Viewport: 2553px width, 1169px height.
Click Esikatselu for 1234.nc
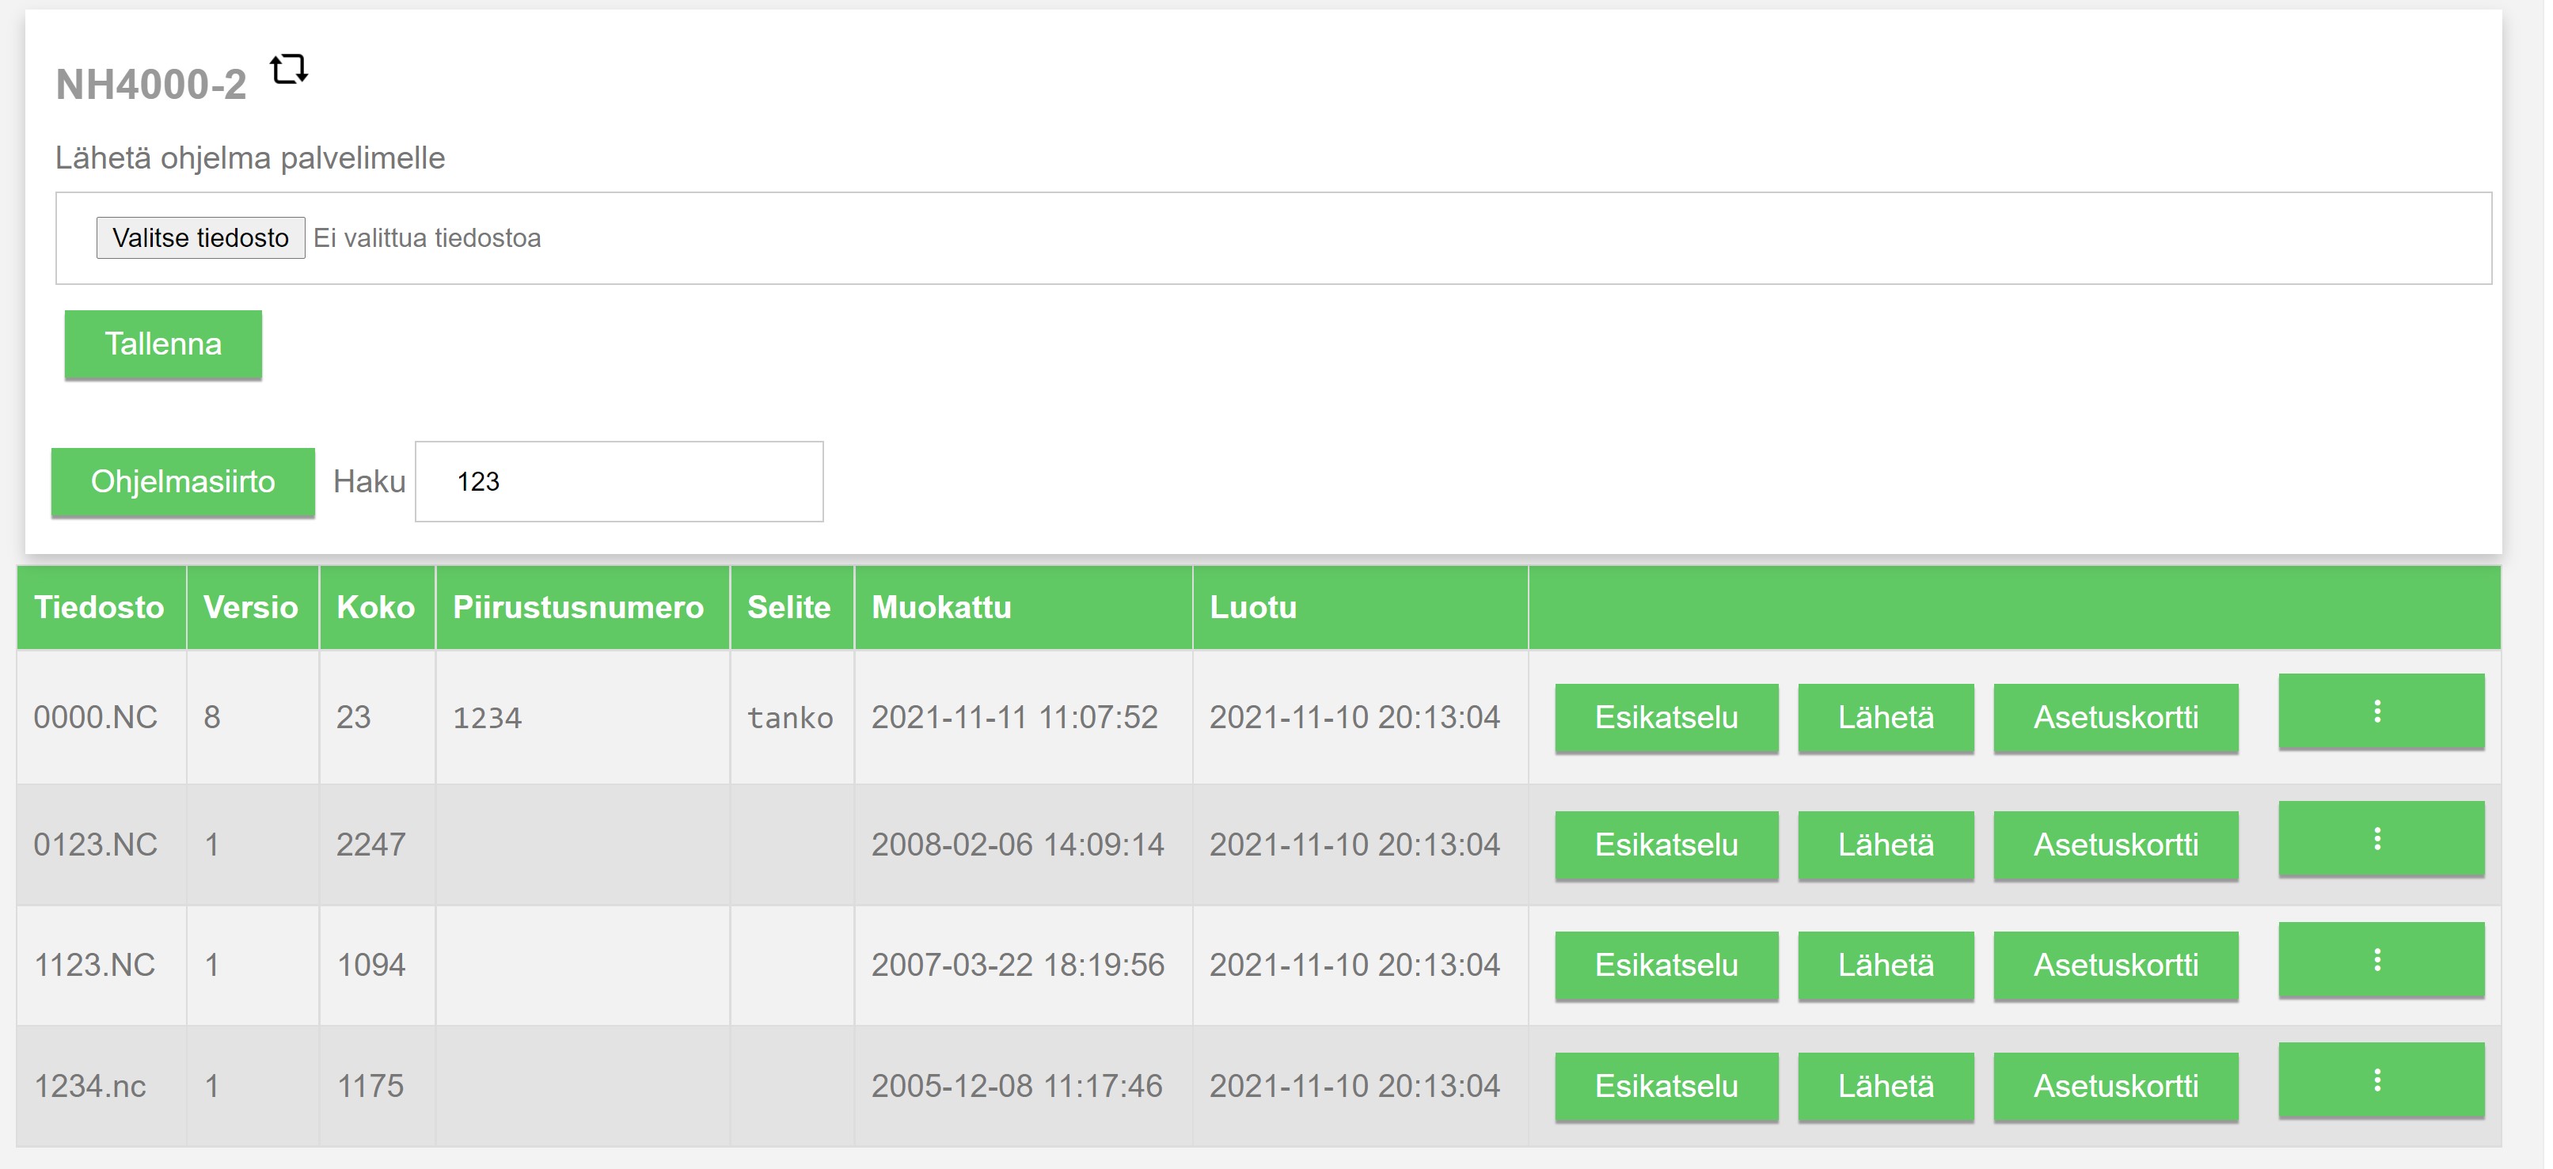point(1665,1086)
